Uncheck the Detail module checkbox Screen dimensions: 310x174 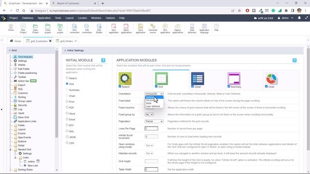(x=193, y=87)
